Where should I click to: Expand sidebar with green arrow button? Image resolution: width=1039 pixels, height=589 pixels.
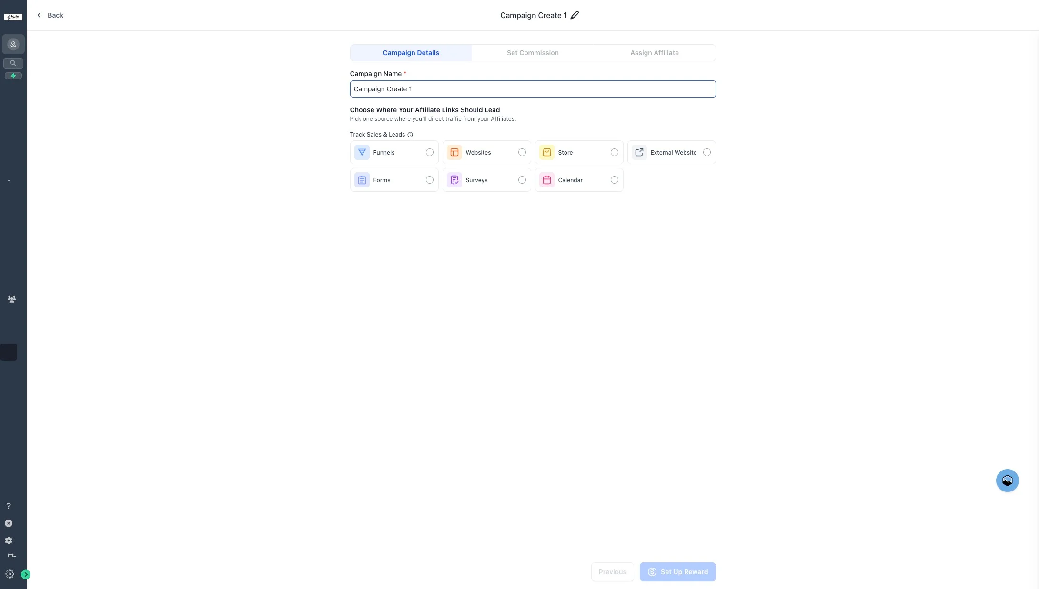(x=26, y=575)
